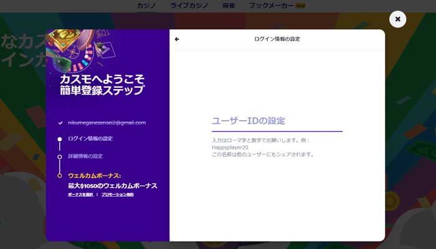Close the registration dialog with the X button
The height and width of the screenshot is (249, 436).
coord(397,19)
